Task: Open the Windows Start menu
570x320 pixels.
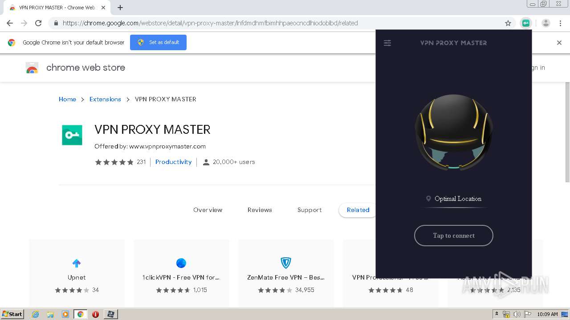Action: click(x=12, y=314)
